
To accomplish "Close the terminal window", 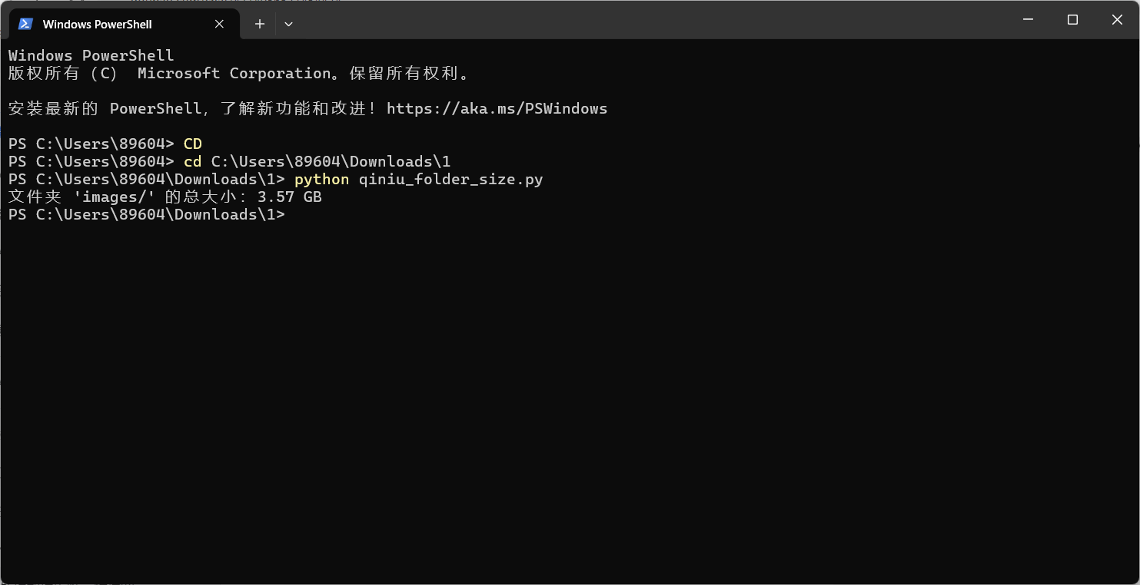I will (1117, 20).
